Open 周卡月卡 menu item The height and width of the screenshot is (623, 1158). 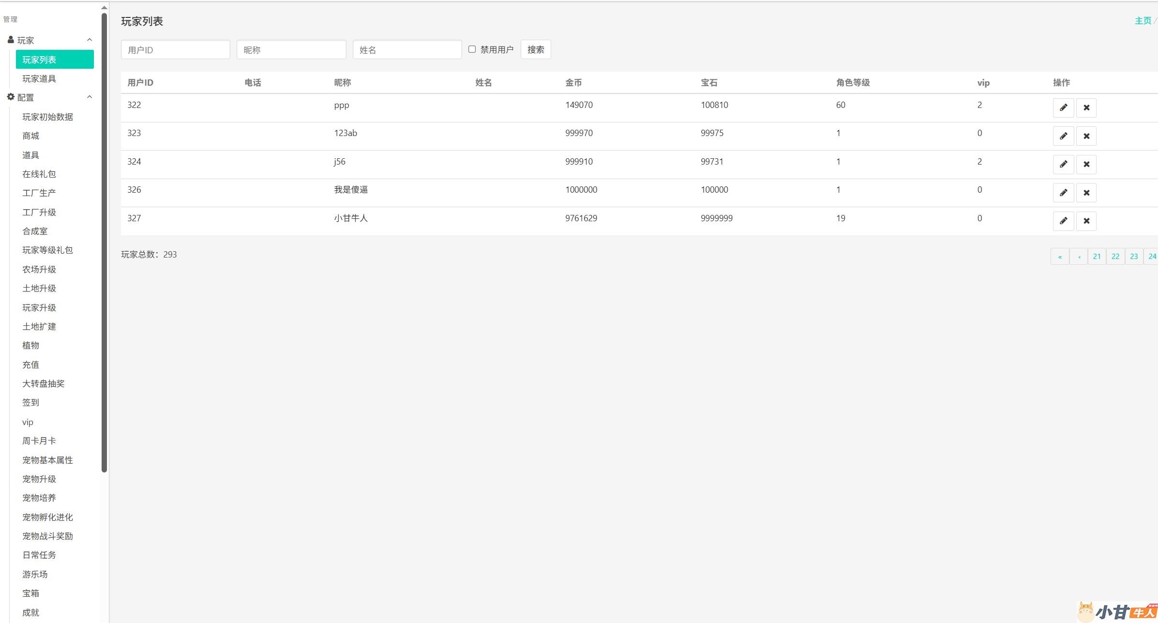tap(39, 441)
